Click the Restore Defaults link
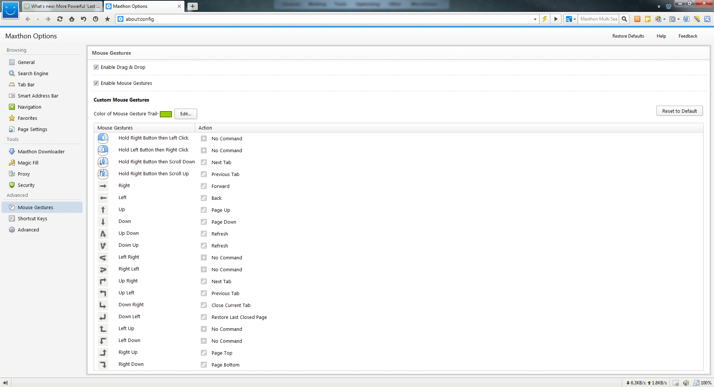The image size is (714, 387). pos(628,36)
